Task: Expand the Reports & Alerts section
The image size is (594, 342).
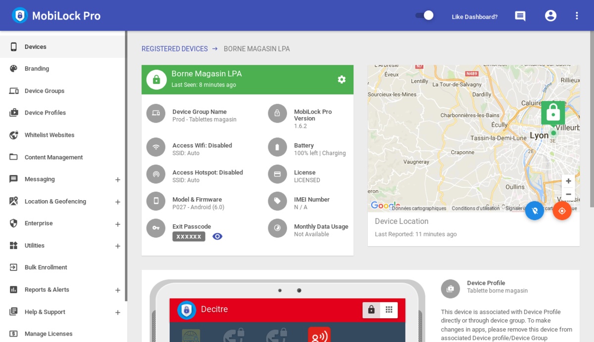Action: [x=117, y=290]
